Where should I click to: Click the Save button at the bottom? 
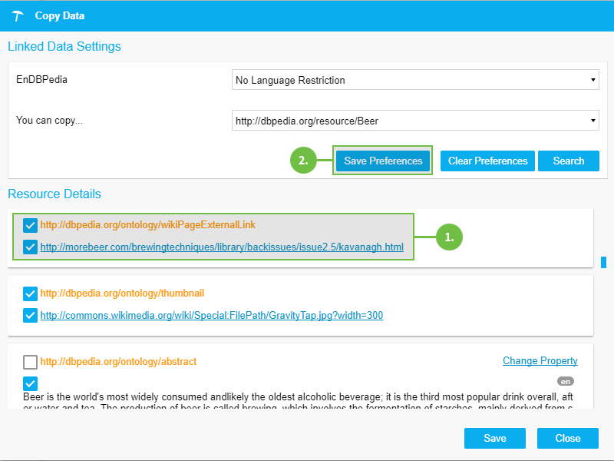coord(494,438)
